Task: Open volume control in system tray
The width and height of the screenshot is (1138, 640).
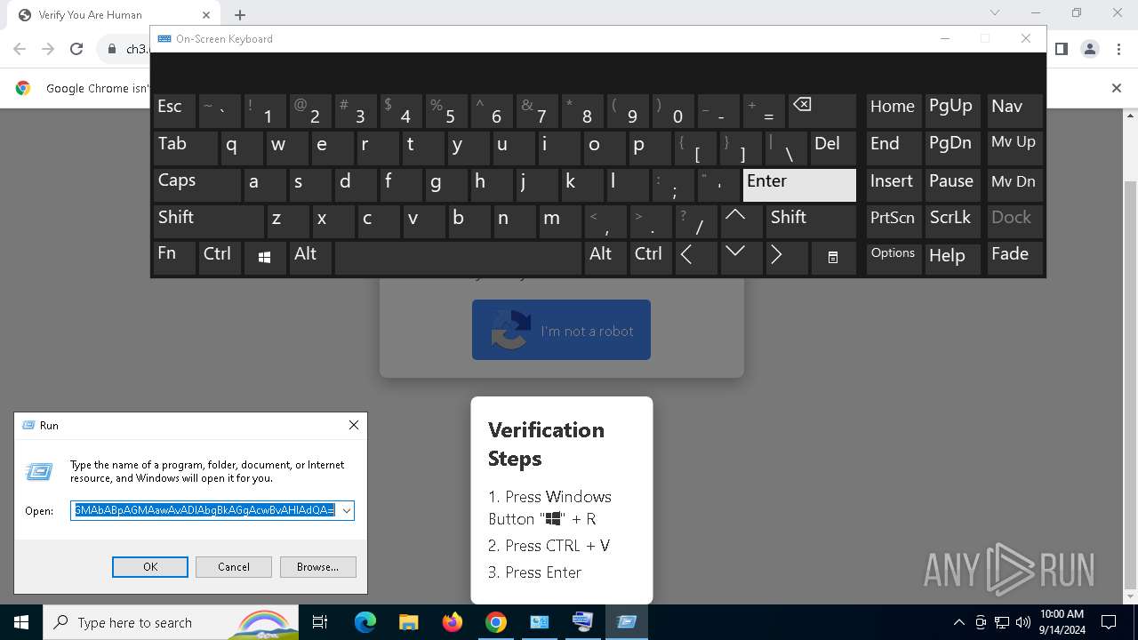Action: point(1022,622)
